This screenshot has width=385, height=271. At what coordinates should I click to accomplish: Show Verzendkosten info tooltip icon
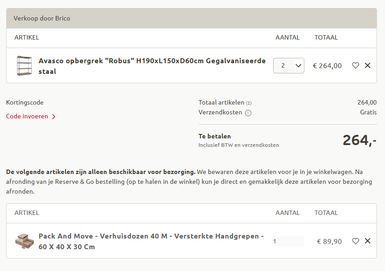click(x=248, y=113)
